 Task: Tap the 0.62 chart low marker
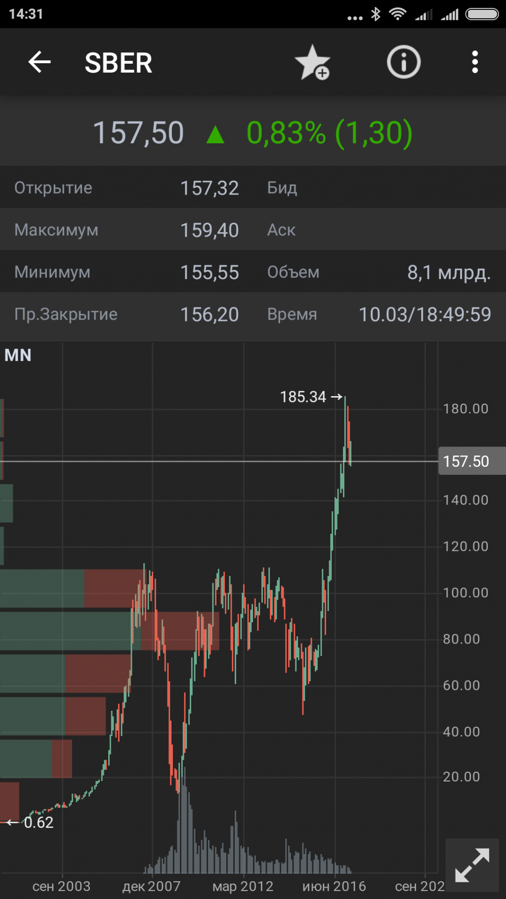(31, 822)
